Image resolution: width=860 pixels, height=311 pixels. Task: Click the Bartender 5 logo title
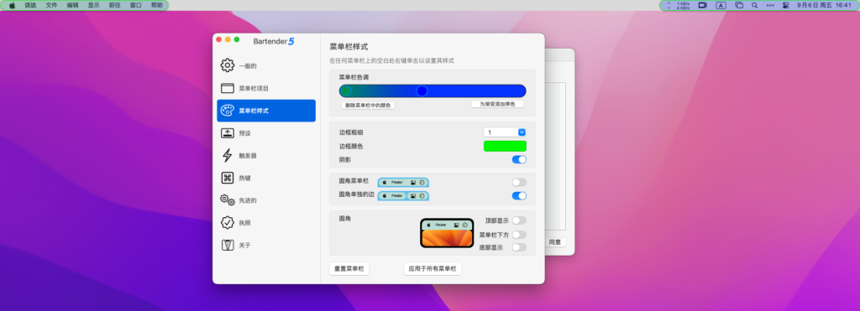click(274, 41)
